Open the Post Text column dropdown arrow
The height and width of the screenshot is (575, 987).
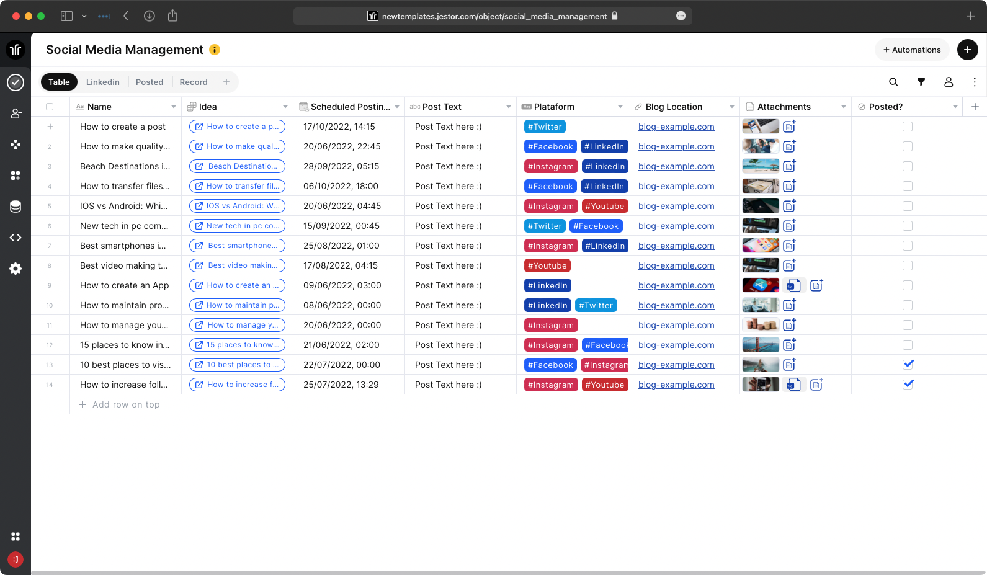(x=509, y=107)
